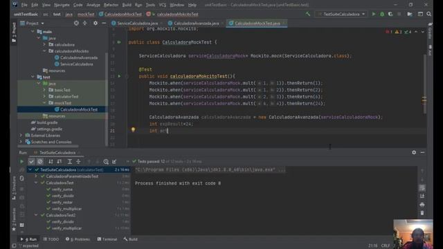
Task: Open Build tool window
Action: tap(131, 239)
